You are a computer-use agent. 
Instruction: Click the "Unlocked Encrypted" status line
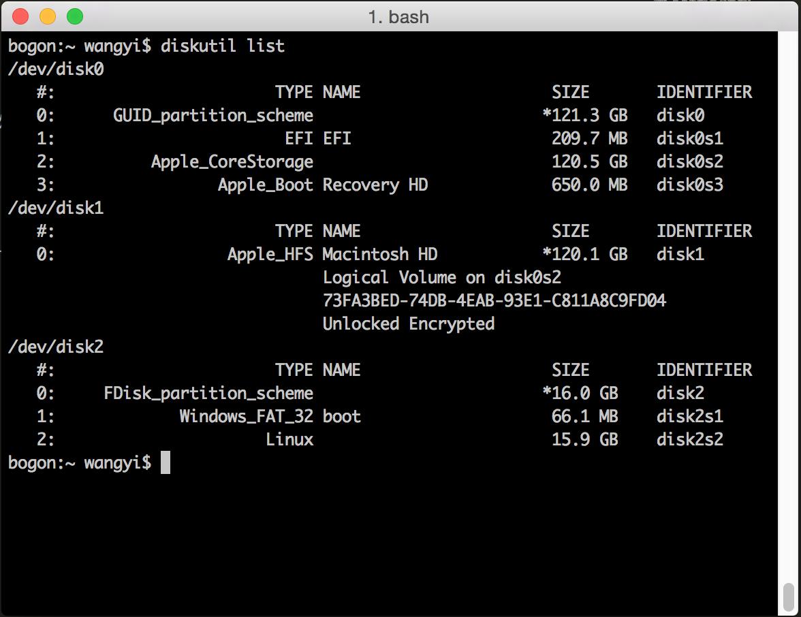pyautogui.click(x=409, y=324)
